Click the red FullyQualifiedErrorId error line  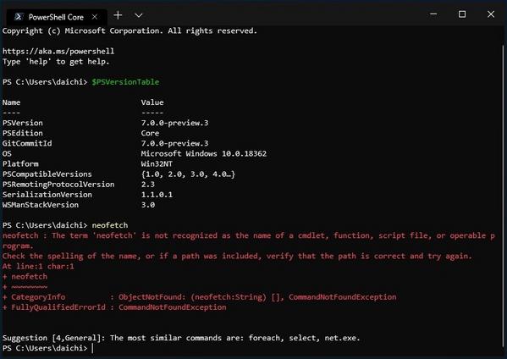(x=114, y=307)
